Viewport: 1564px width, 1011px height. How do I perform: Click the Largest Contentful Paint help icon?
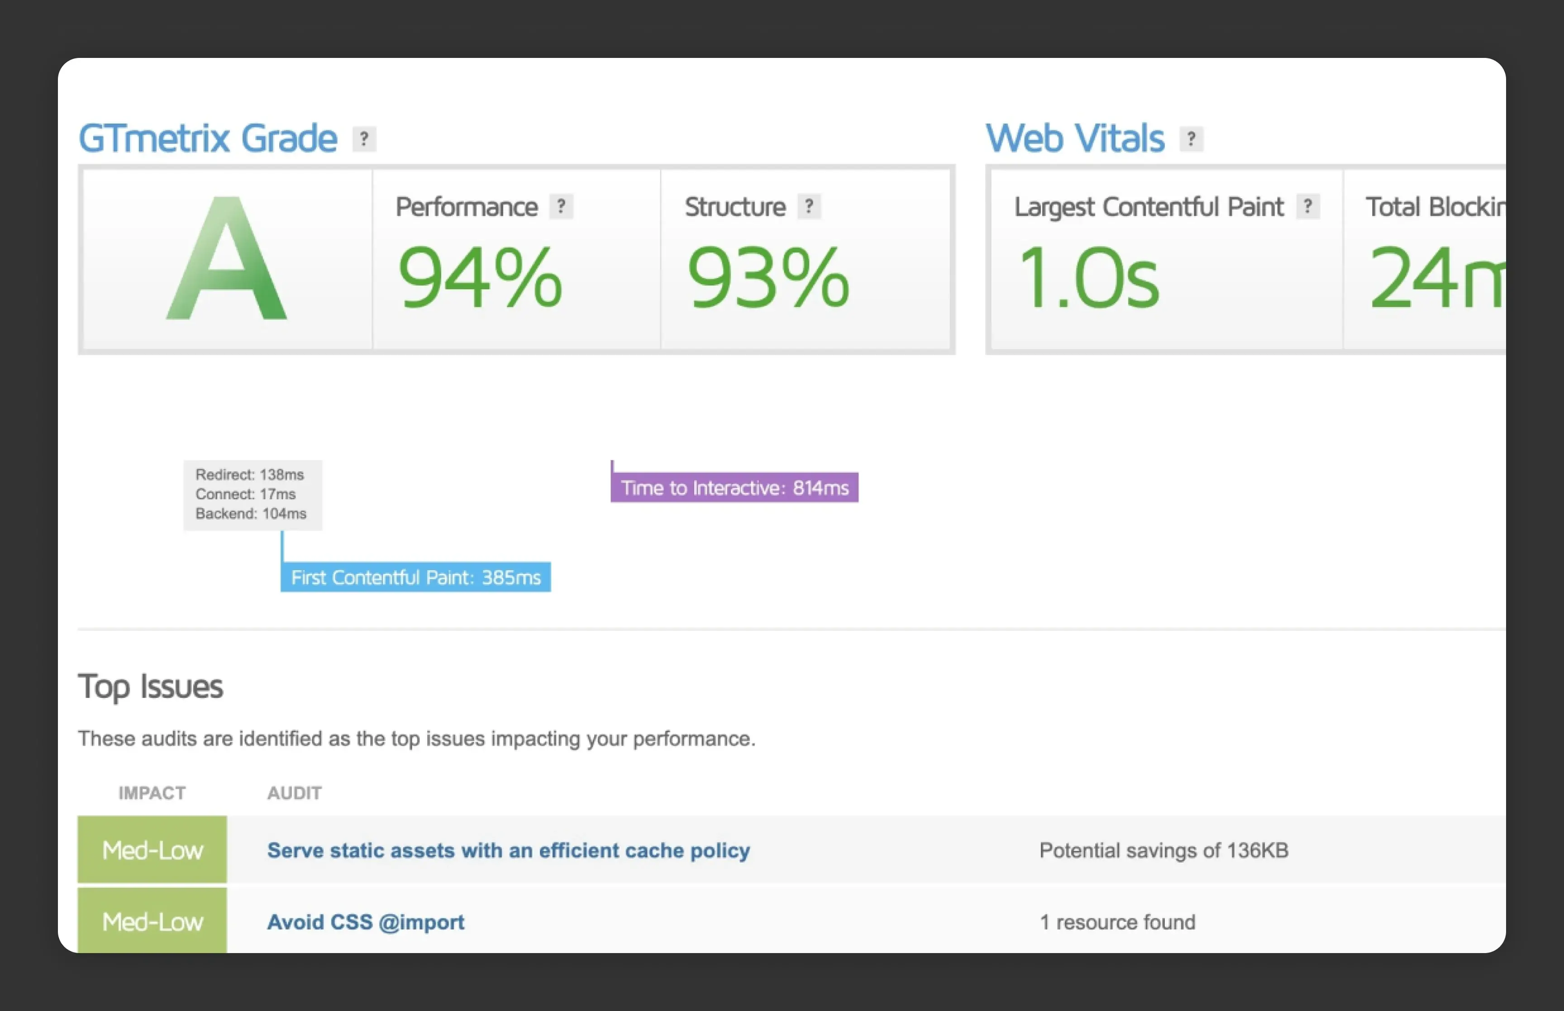[1308, 207]
